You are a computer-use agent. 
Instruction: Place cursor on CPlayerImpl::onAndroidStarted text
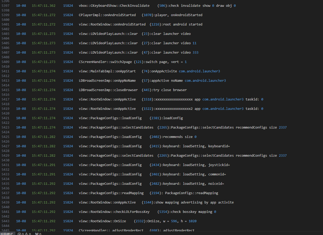pyautogui.click(x=107, y=15)
